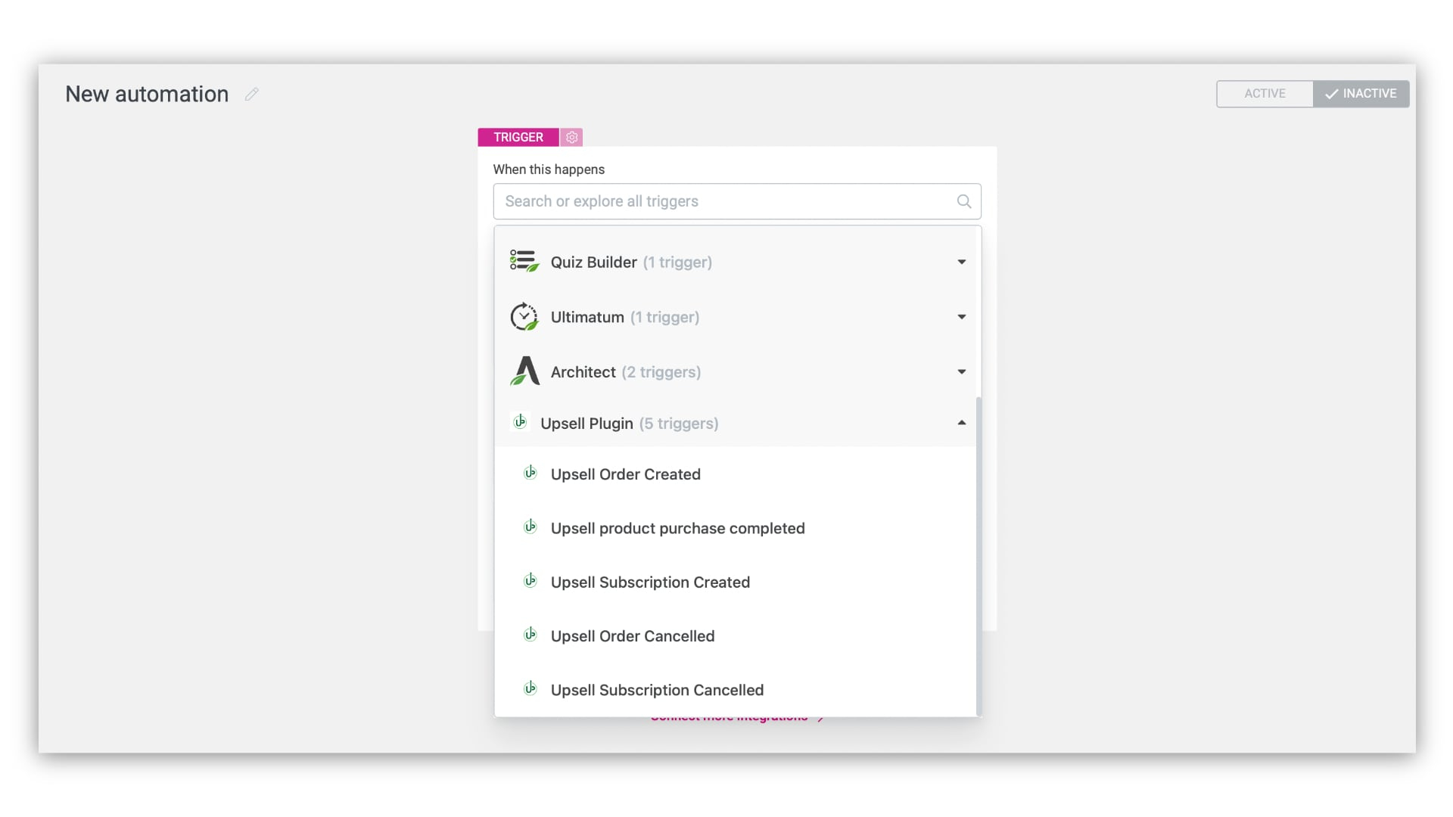
Task: Set automation to Inactive
Action: (1361, 94)
